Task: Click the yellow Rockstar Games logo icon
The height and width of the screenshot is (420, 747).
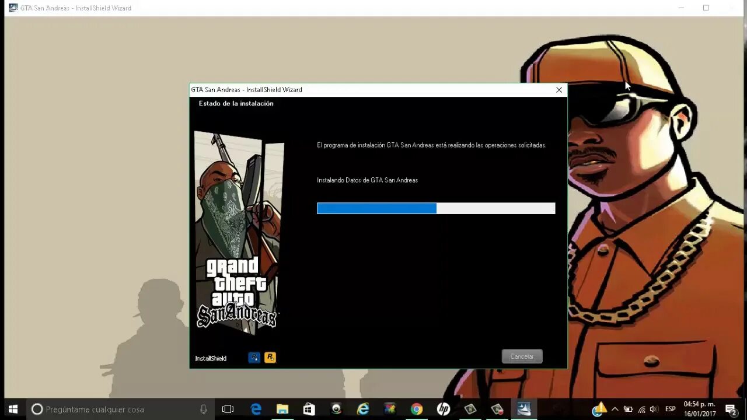Action: (x=270, y=358)
